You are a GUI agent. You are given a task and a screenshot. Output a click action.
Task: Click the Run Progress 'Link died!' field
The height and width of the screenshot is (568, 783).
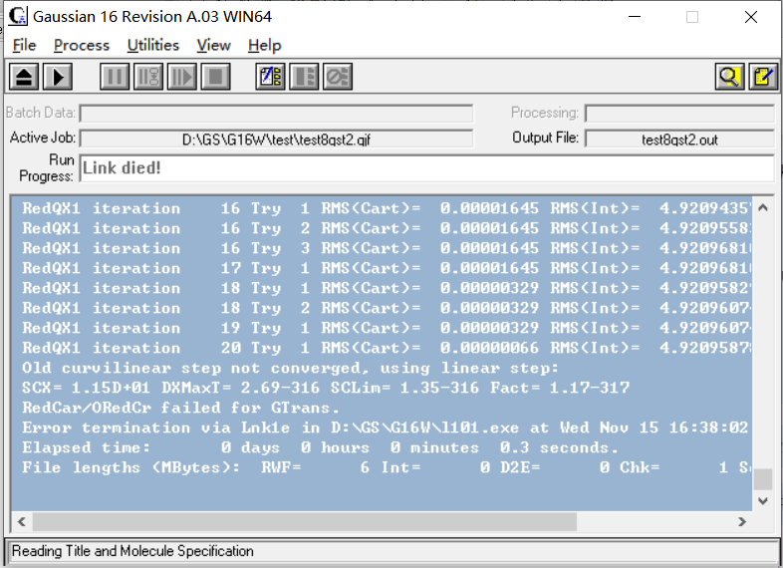427,168
